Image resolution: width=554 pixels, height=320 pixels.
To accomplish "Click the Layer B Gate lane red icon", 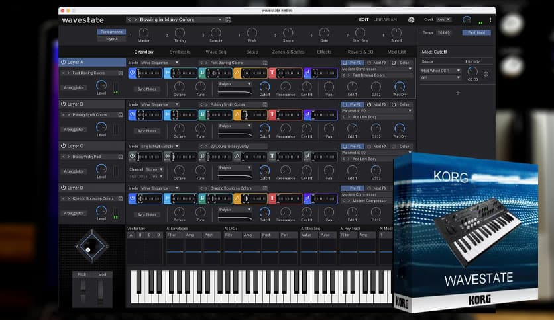I will pyautogui.click(x=272, y=115).
